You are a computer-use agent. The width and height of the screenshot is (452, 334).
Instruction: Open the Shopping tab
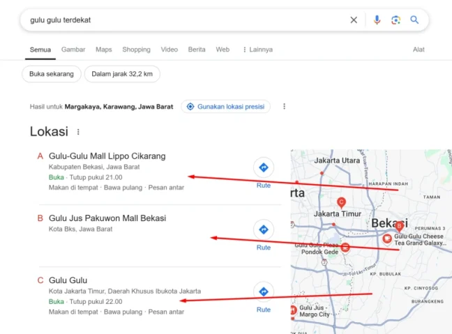coord(136,50)
